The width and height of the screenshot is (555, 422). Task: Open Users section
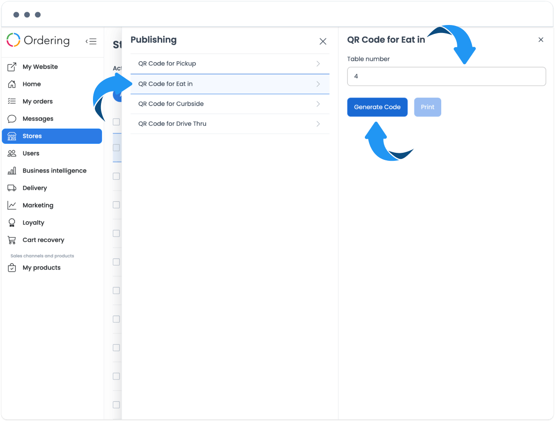[x=52, y=153]
